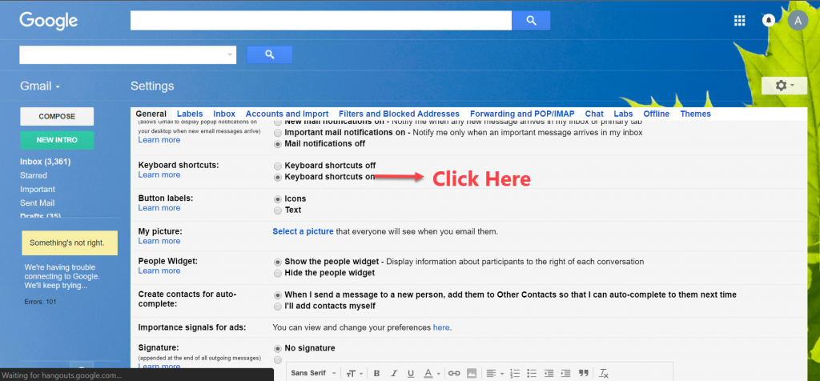
Task: Click the COMPOSE button
Action: point(57,117)
